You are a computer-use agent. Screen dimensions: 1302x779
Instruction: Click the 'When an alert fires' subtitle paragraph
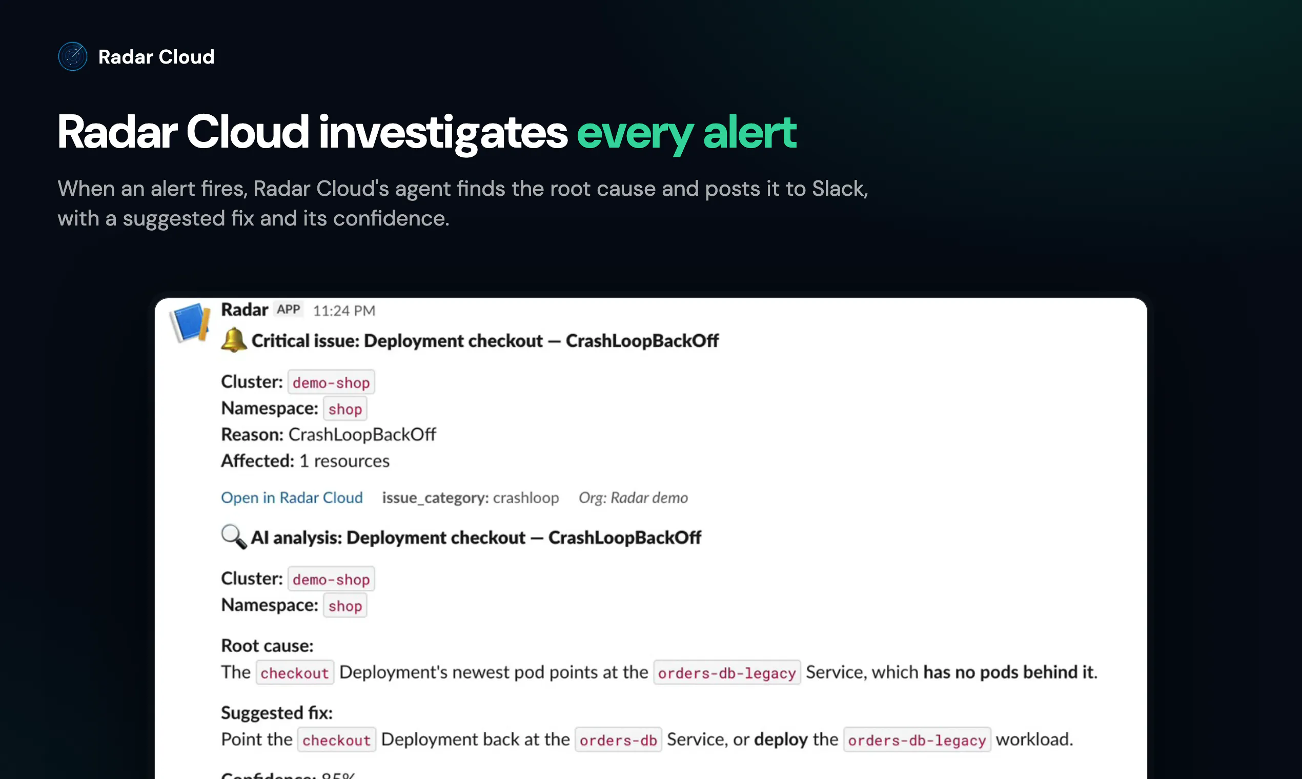point(462,203)
